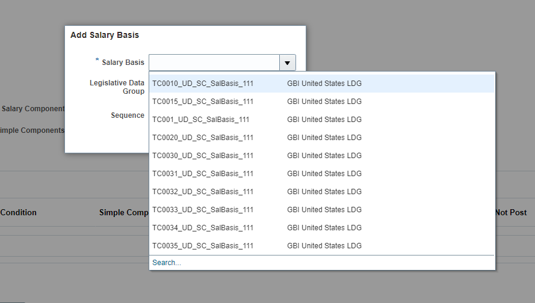This screenshot has height=303, width=535.
Task: Select TC0033_UD_SC_SalBasis_111 salary basis
Action: (x=203, y=210)
